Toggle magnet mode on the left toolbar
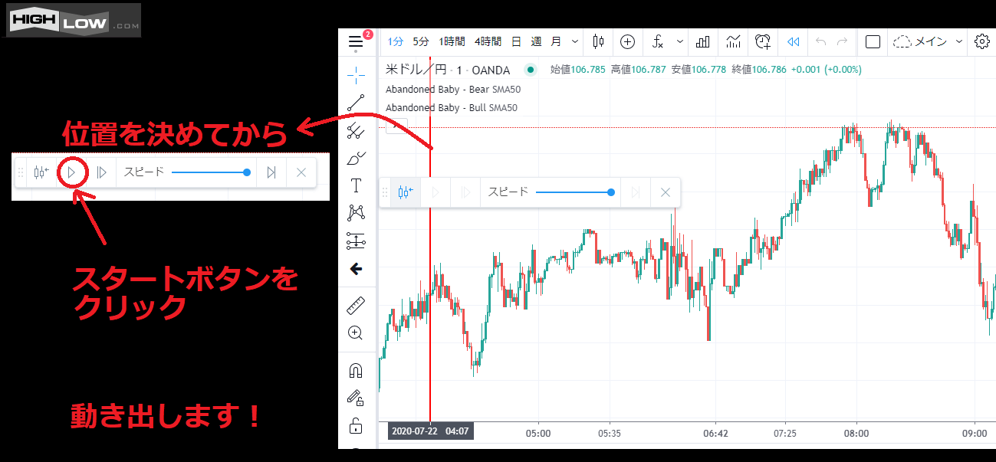 click(356, 370)
